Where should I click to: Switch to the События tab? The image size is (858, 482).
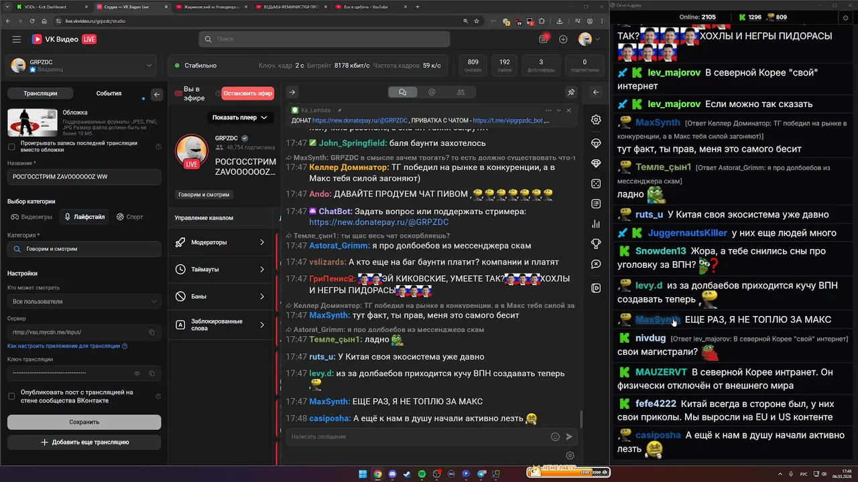pos(109,94)
